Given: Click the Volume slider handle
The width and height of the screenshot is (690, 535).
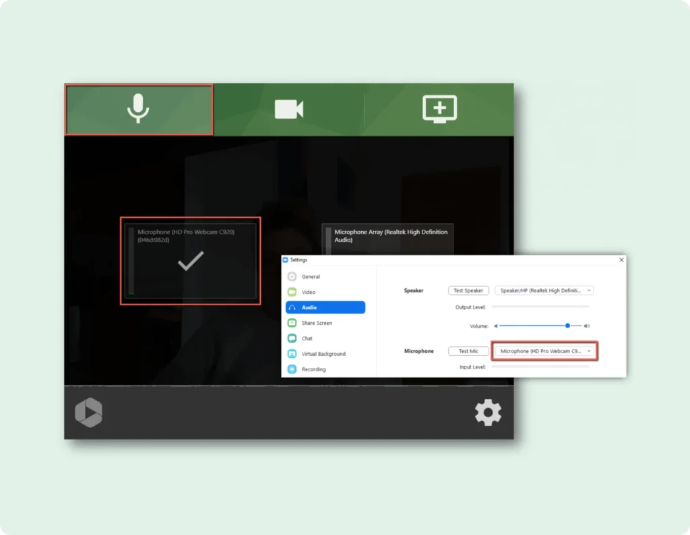Looking at the screenshot, I should [x=567, y=325].
